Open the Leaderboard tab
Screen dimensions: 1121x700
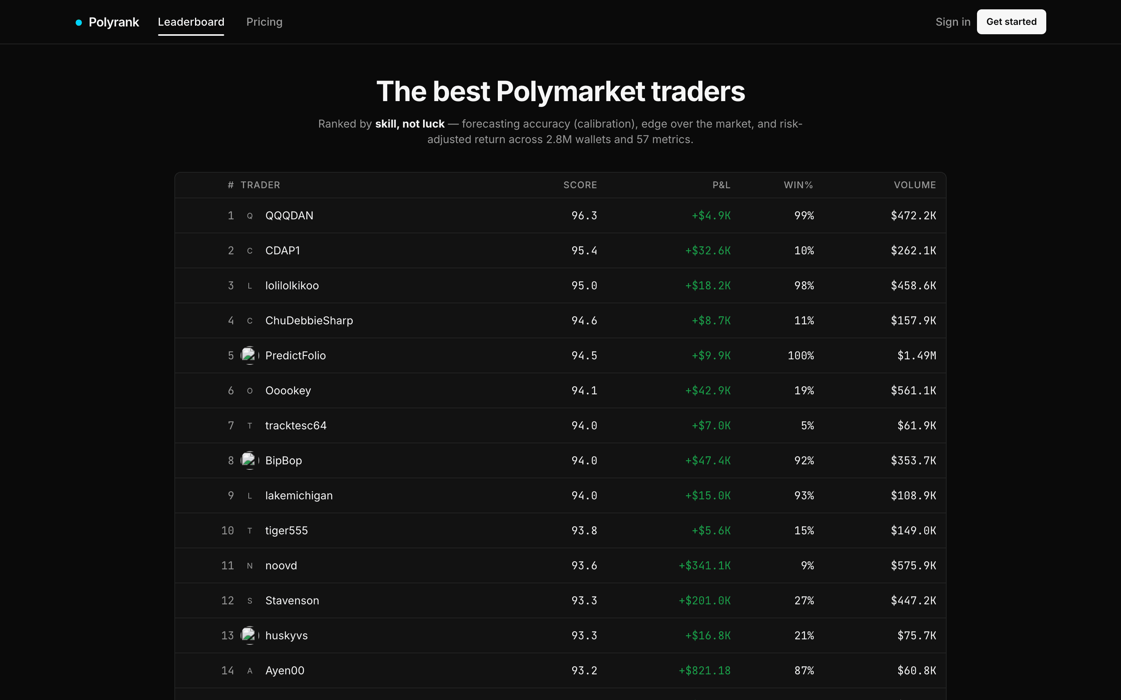pos(191,22)
